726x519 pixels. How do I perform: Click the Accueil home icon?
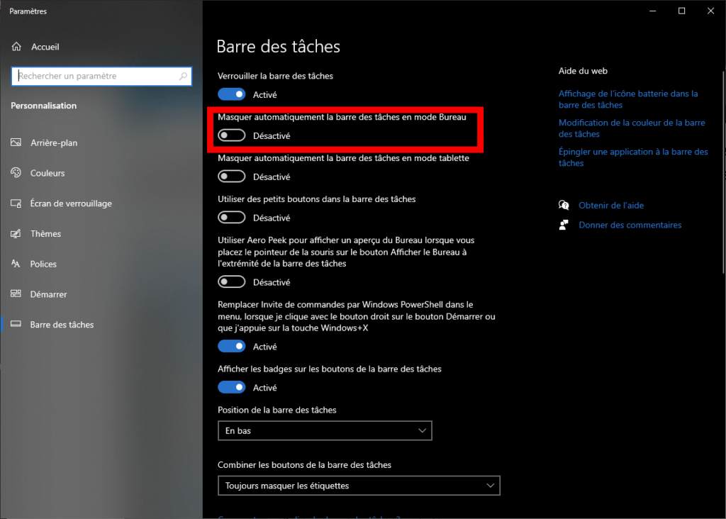16,47
